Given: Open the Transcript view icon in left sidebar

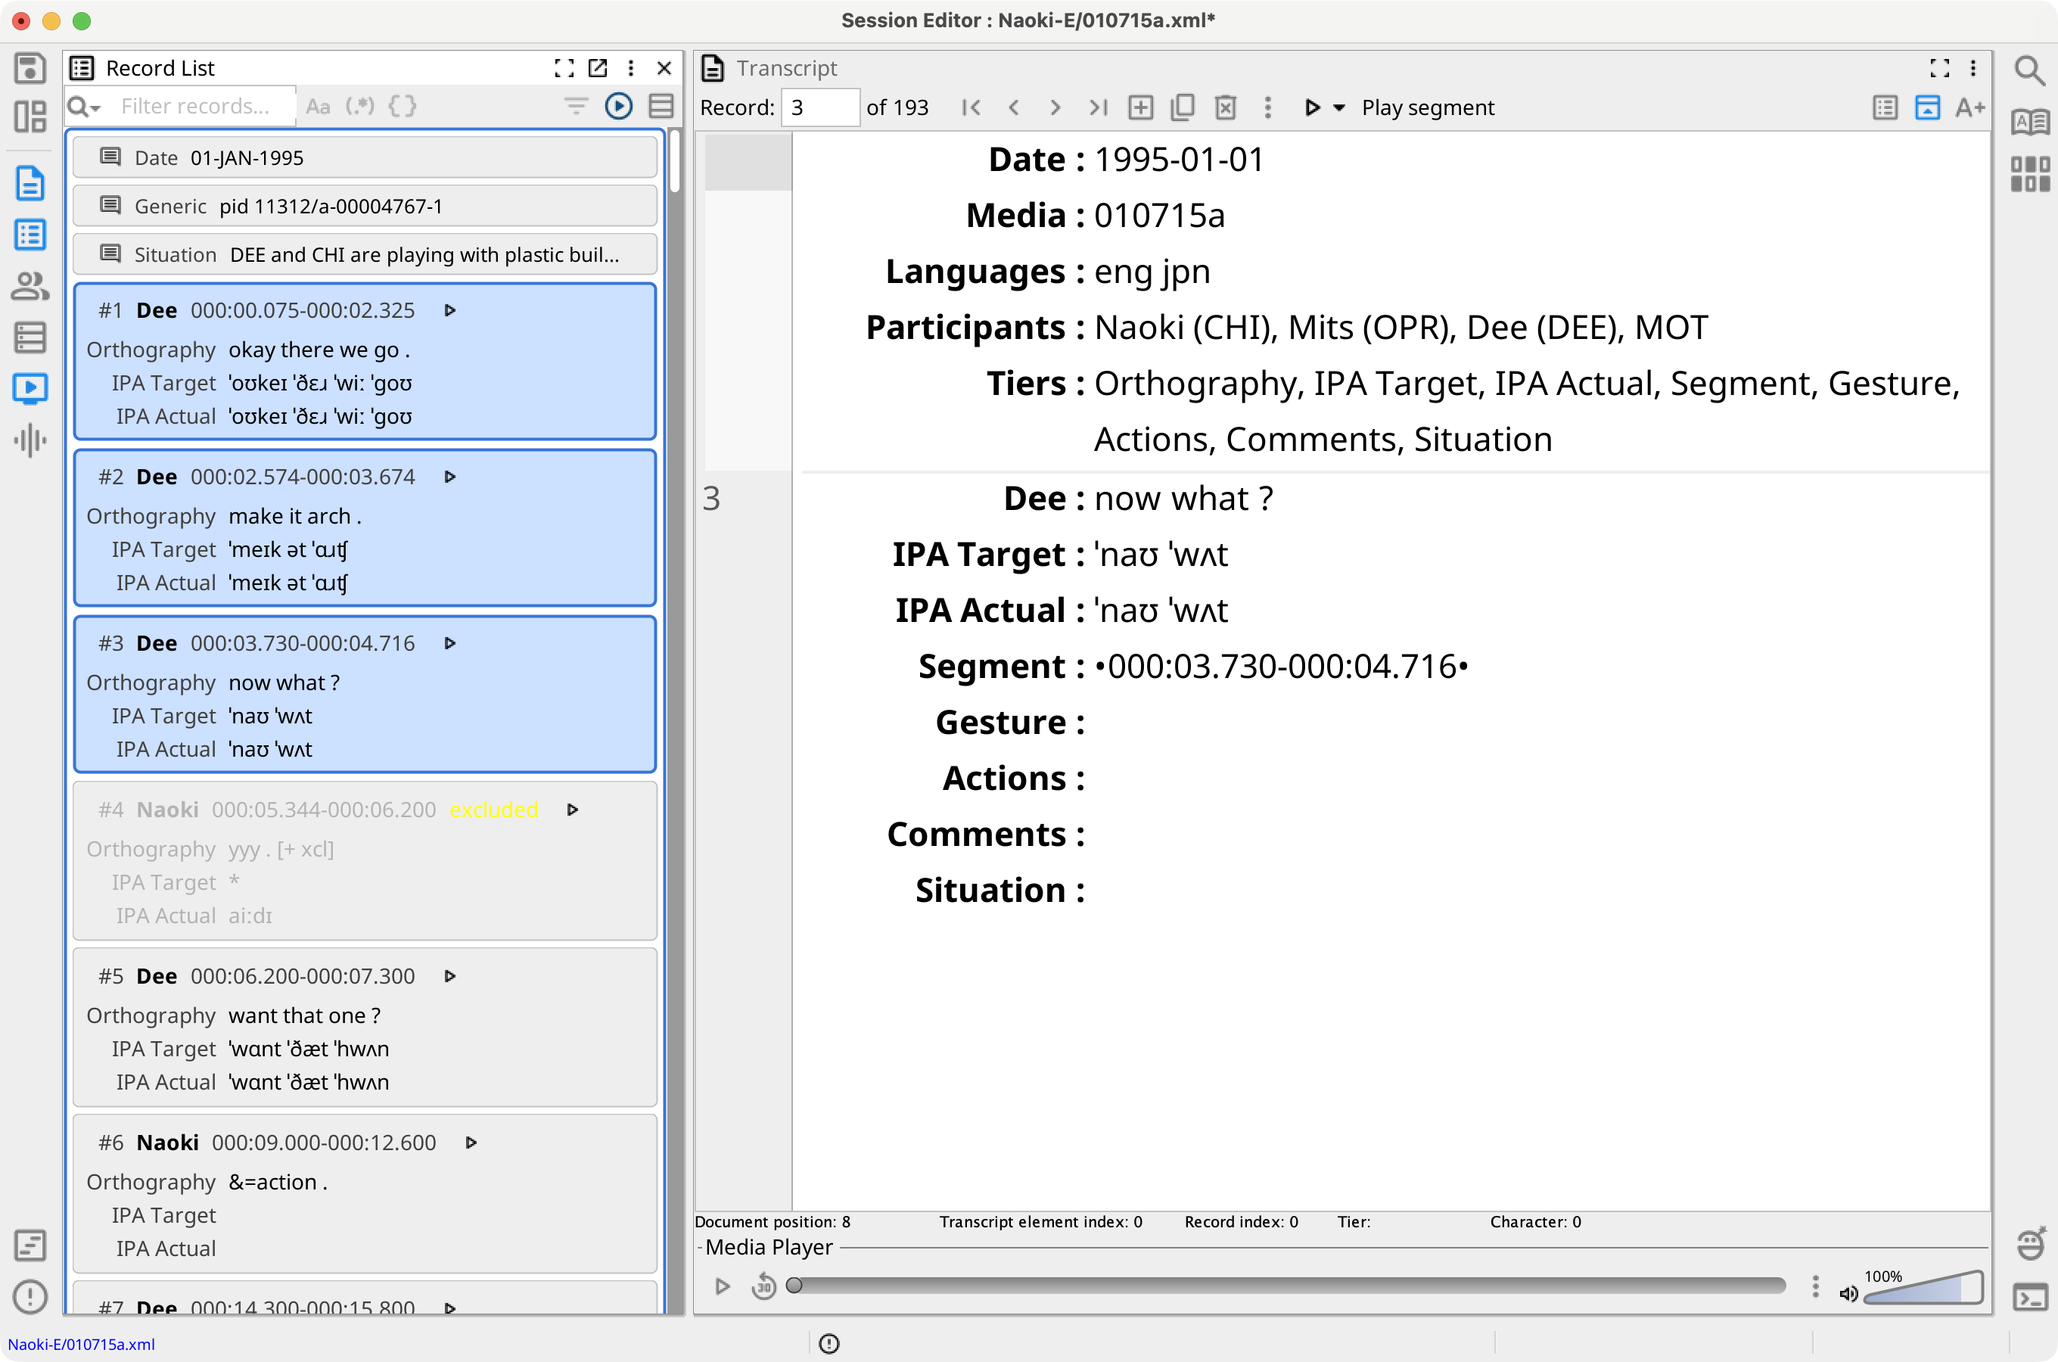Looking at the screenshot, I should 30,183.
